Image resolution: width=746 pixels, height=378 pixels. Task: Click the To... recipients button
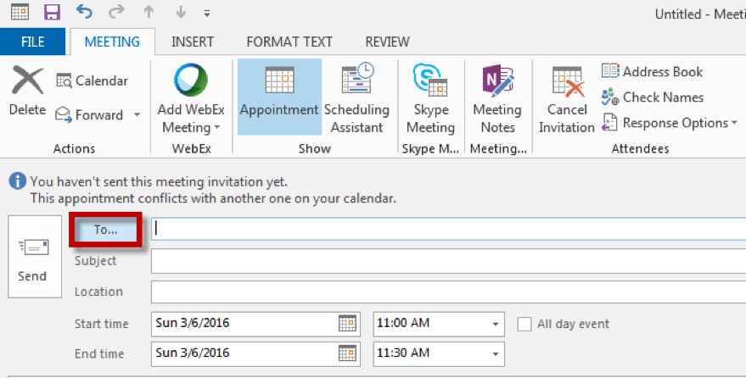tap(105, 230)
